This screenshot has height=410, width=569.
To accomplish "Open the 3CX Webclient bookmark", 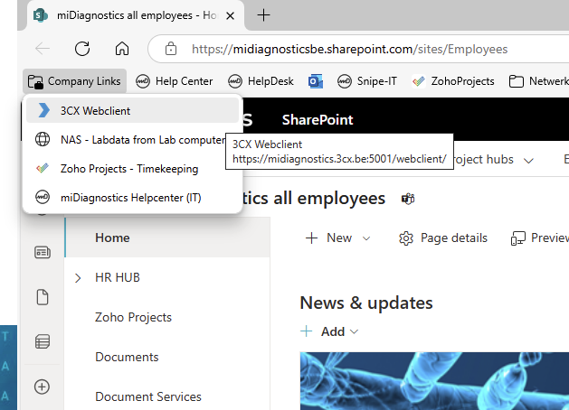I will pos(132,111).
